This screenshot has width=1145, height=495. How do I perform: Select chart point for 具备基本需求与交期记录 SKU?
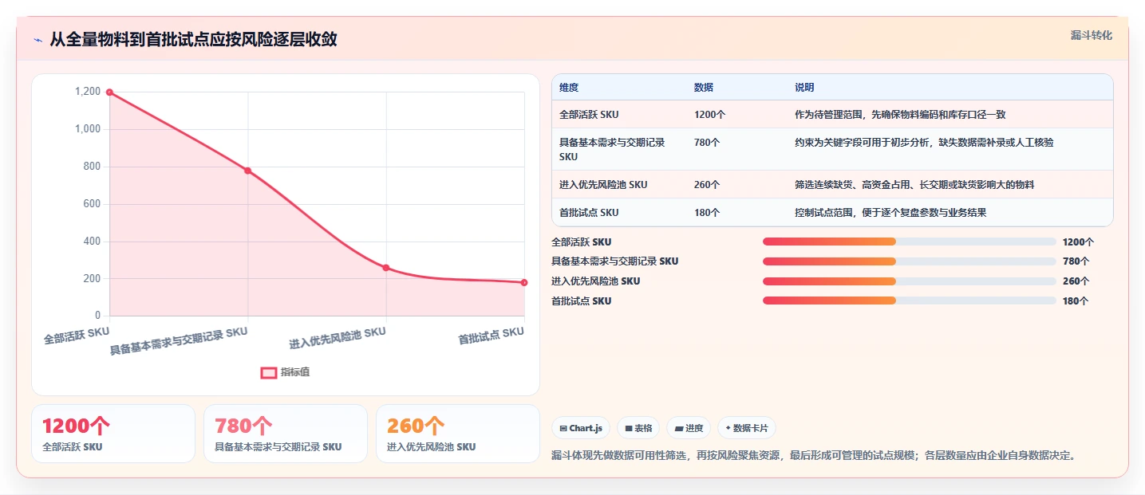248,171
